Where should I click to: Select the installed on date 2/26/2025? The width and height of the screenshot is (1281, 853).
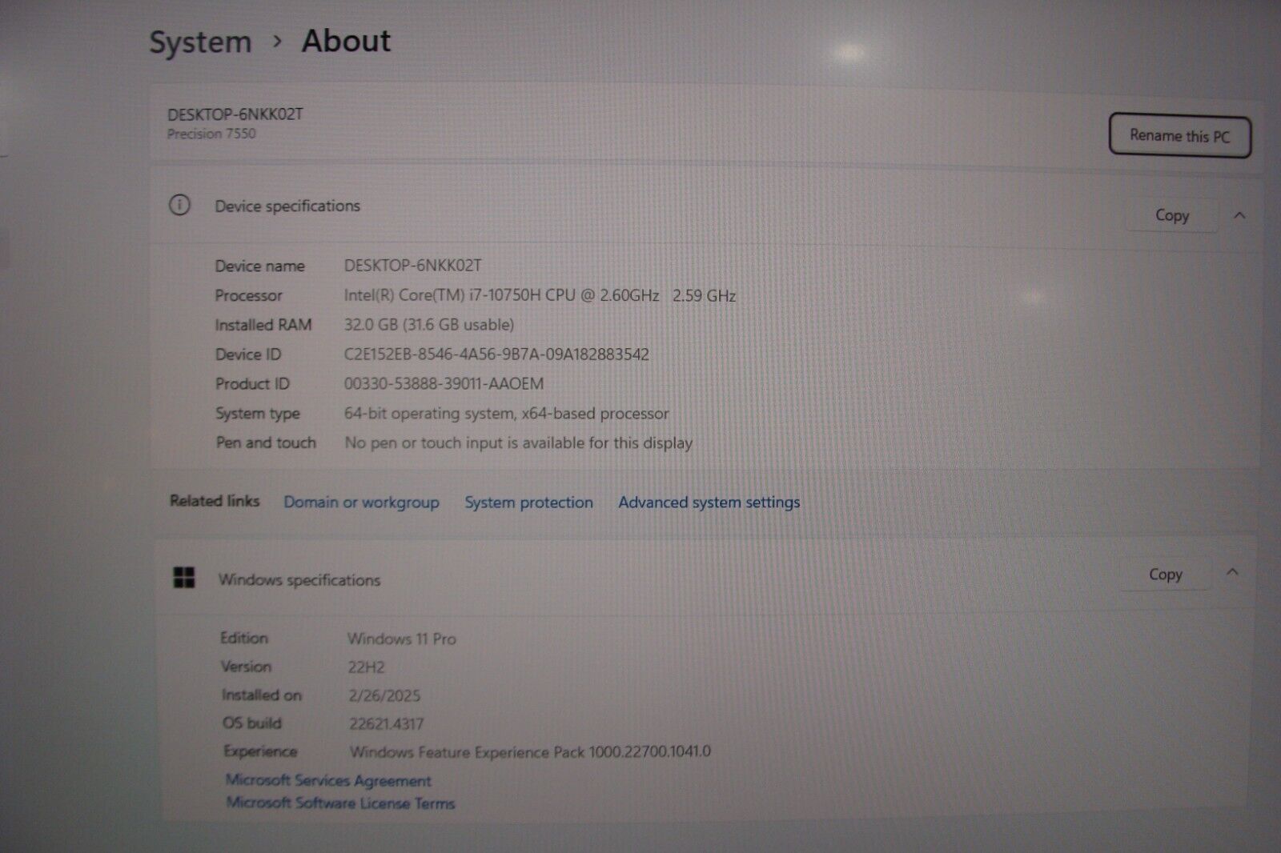click(x=384, y=695)
